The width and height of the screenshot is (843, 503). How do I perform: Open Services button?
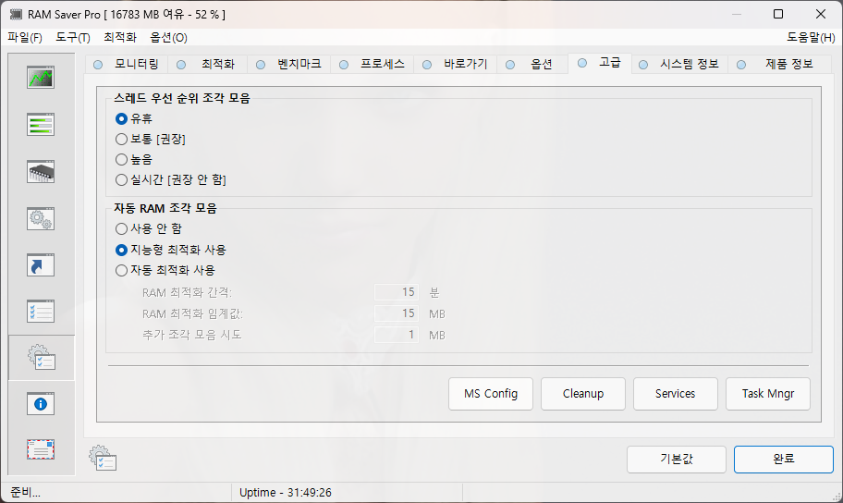pos(676,394)
